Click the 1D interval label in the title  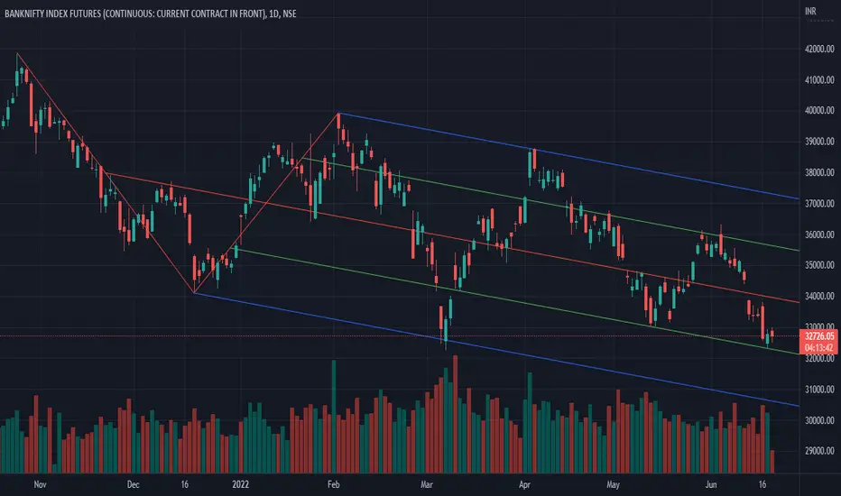tap(273, 14)
